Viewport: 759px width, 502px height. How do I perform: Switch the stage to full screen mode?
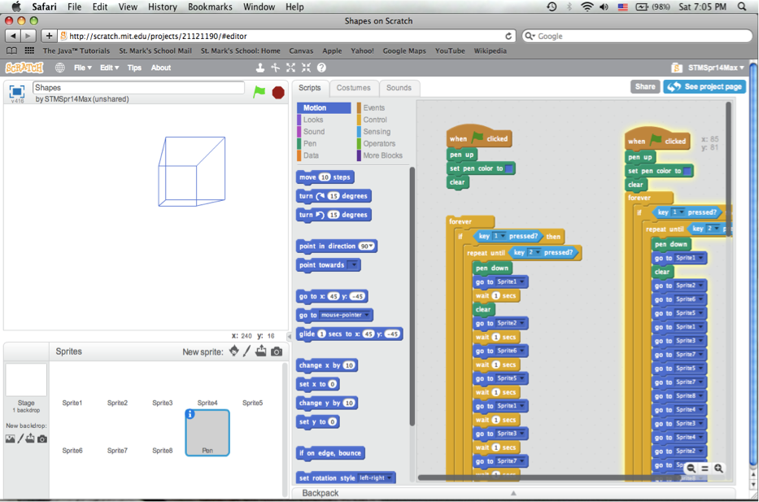[16, 91]
